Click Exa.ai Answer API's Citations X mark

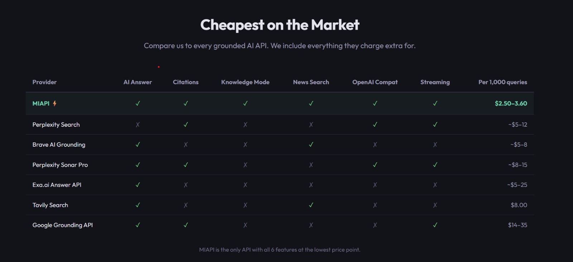pyautogui.click(x=186, y=185)
